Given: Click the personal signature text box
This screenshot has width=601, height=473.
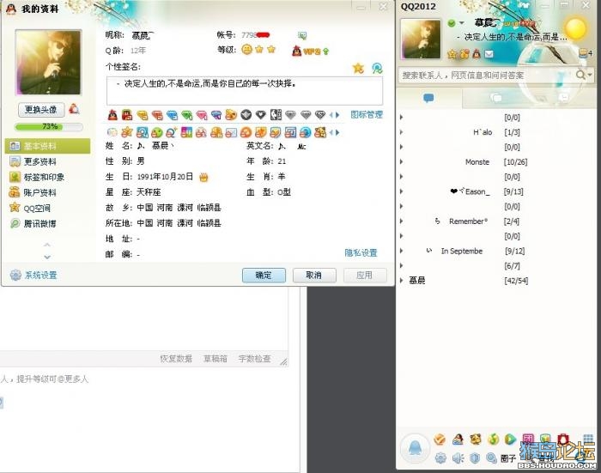Looking at the screenshot, I should point(245,90).
